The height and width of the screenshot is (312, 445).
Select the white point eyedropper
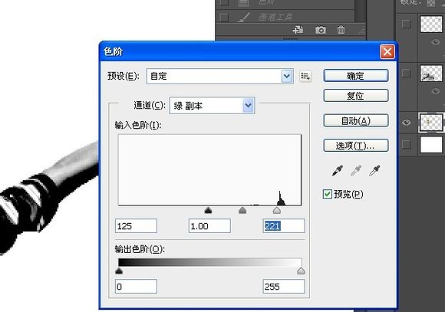(374, 170)
